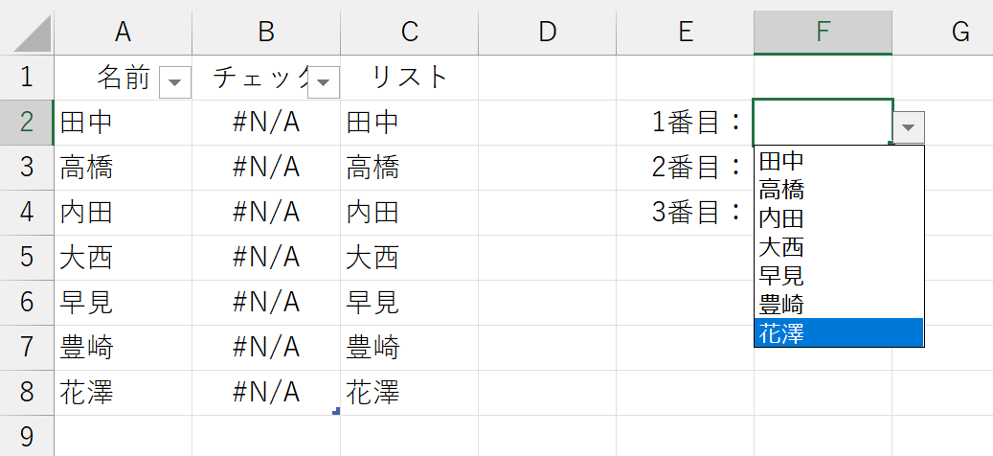Click the validation dropdown arrow beside cell F2
Image resolution: width=993 pixels, height=456 pixels.
pyautogui.click(x=909, y=127)
